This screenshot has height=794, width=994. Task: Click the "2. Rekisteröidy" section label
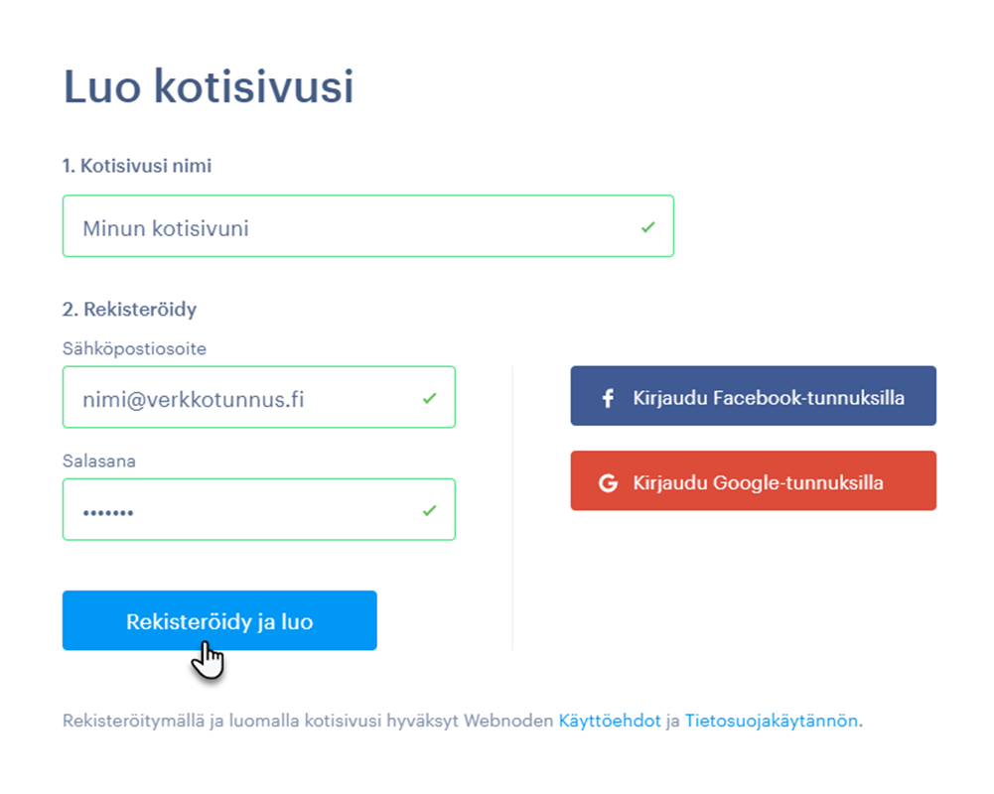129,309
